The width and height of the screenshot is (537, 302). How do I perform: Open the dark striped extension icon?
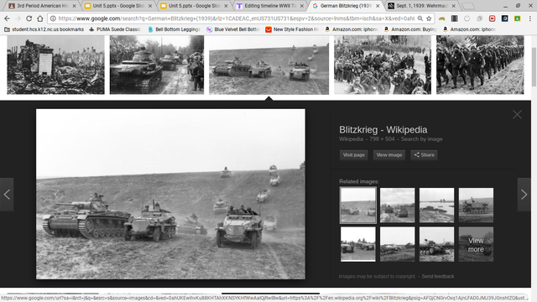[455, 18]
